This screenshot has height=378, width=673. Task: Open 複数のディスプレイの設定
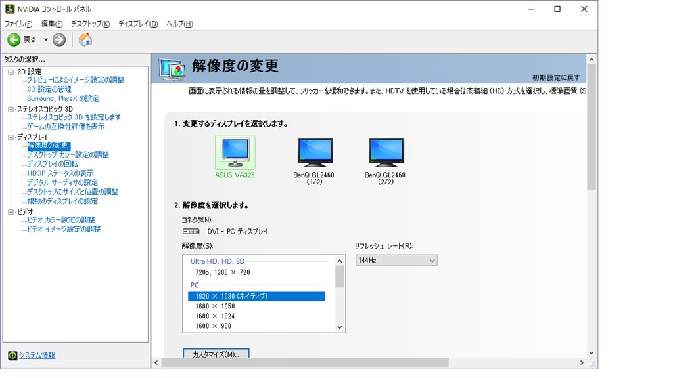[x=62, y=201]
